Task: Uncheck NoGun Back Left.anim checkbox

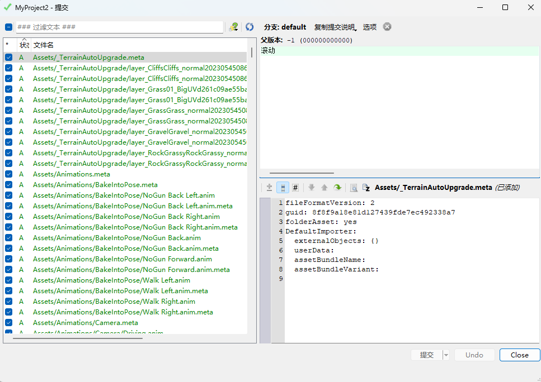Action: [x=8, y=195]
